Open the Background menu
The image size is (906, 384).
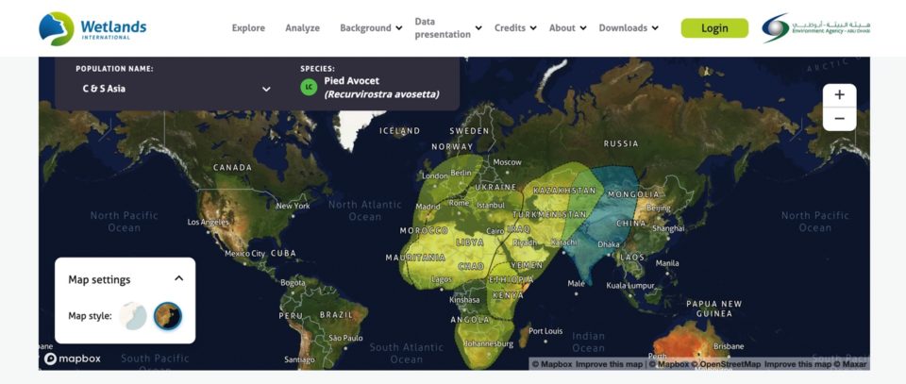pos(366,27)
